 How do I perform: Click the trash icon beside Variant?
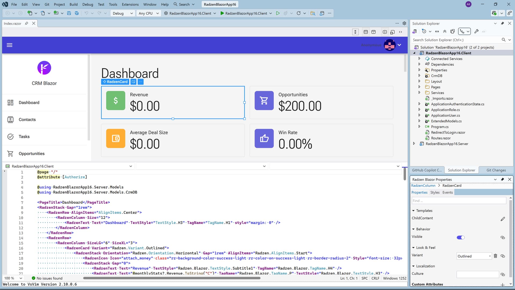point(495,256)
